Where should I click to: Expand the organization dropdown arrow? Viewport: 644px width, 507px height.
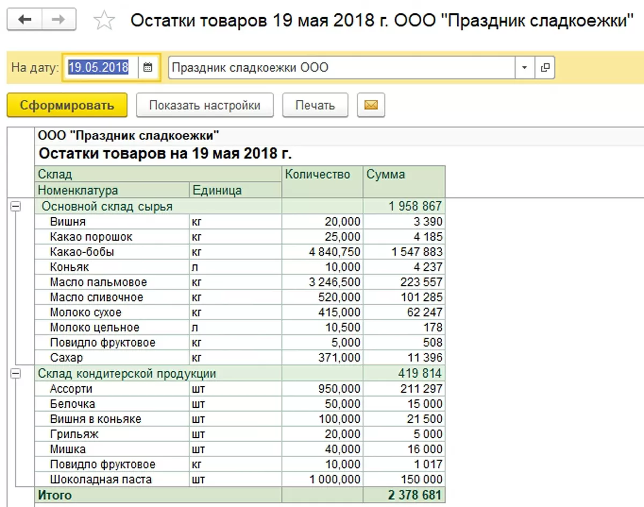click(x=524, y=68)
